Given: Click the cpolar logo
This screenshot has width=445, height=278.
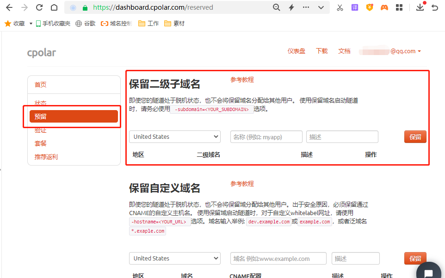Looking at the screenshot, I should coord(42,53).
